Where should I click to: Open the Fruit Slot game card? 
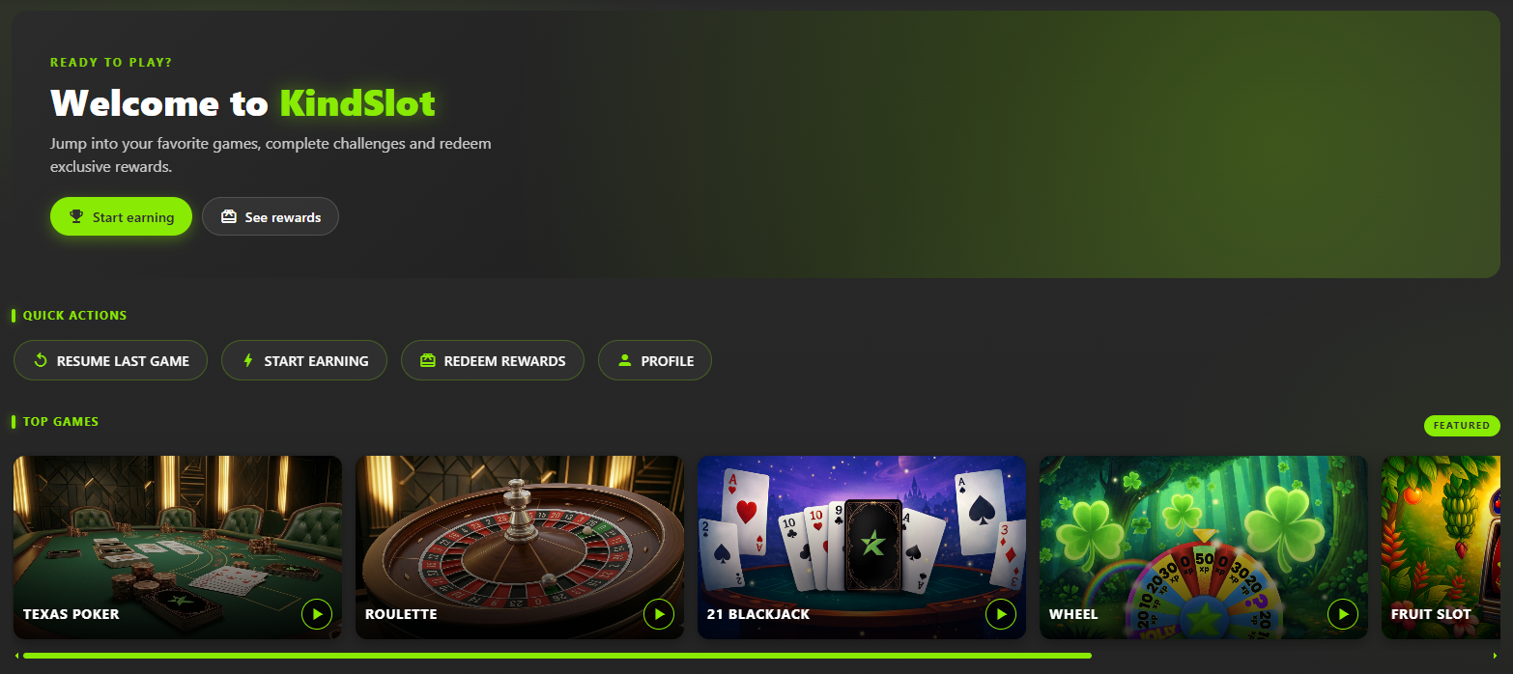coord(1446,548)
